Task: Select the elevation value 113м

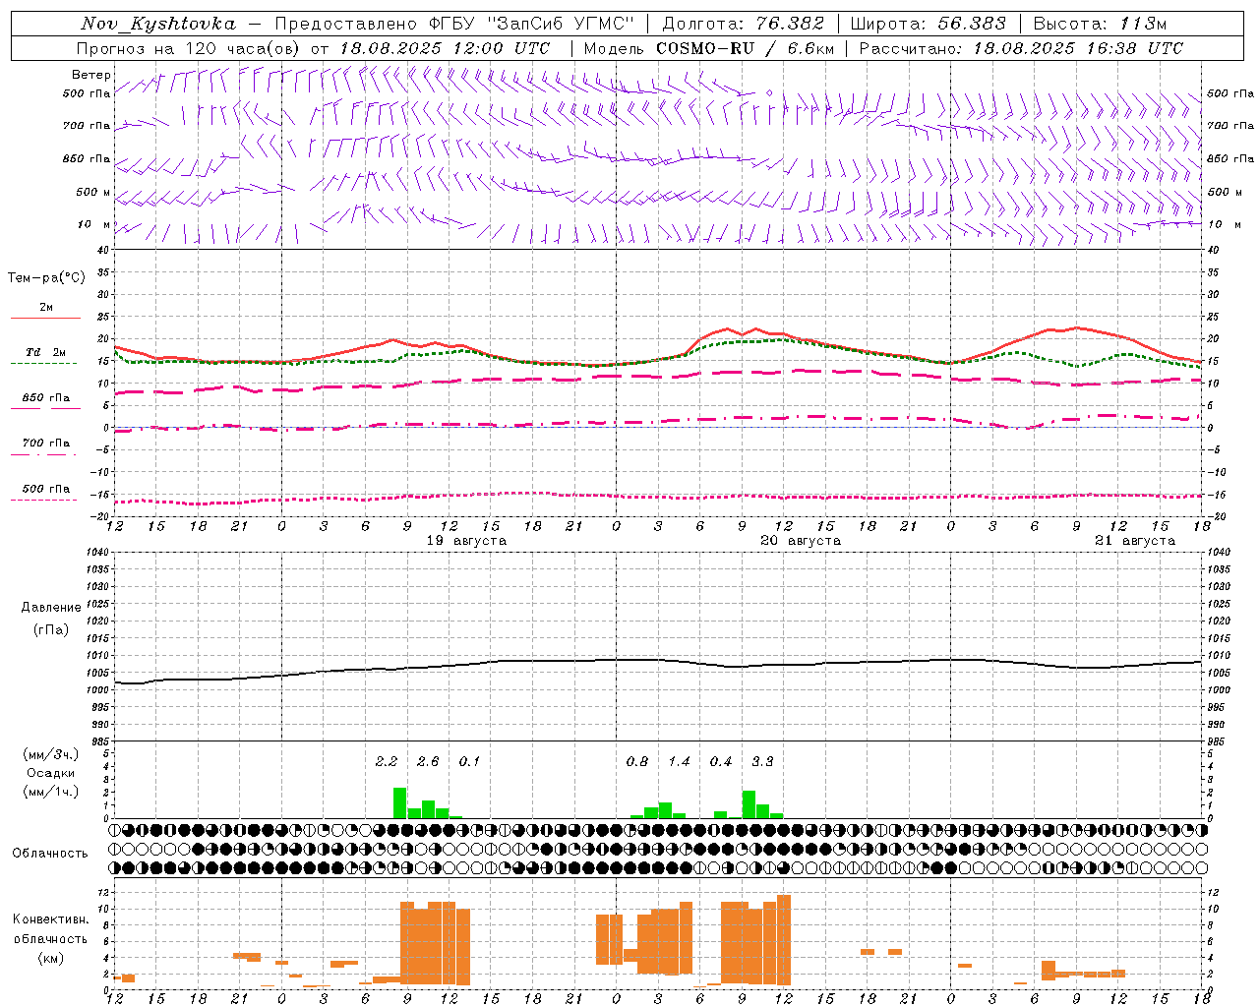Action: click(x=1143, y=24)
